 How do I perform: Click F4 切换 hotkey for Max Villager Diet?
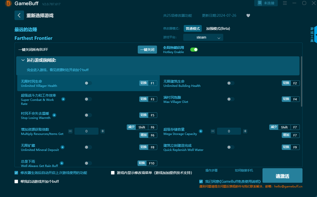tap(291, 99)
